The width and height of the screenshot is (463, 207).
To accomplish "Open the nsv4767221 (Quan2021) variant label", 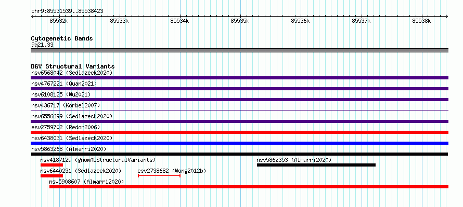I will pyautogui.click(x=64, y=84).
